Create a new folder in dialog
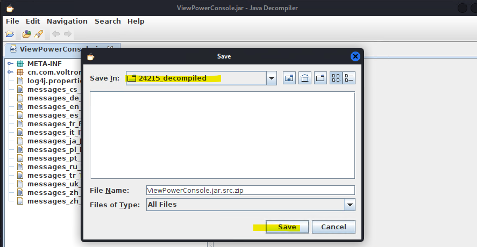The image size is (477, 247). click(321, 78)
